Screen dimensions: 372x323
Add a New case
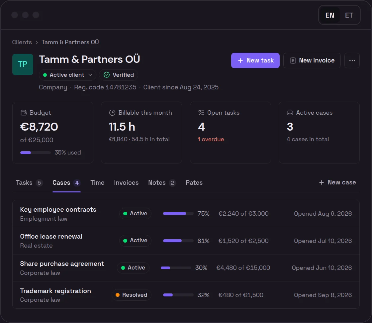337,182
